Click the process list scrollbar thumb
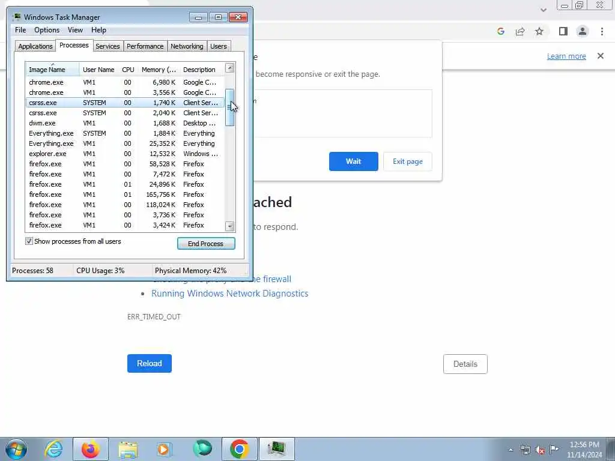 click(x=230, y=107)
